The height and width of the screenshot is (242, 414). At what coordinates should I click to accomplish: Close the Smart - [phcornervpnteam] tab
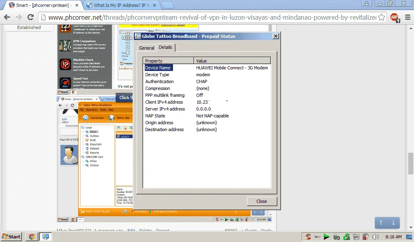(x=76, y=5)
